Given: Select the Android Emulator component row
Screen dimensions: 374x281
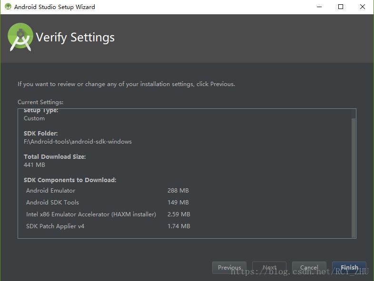Looking at the screenshot, I should pyautogui.click(x=108, y=191).
